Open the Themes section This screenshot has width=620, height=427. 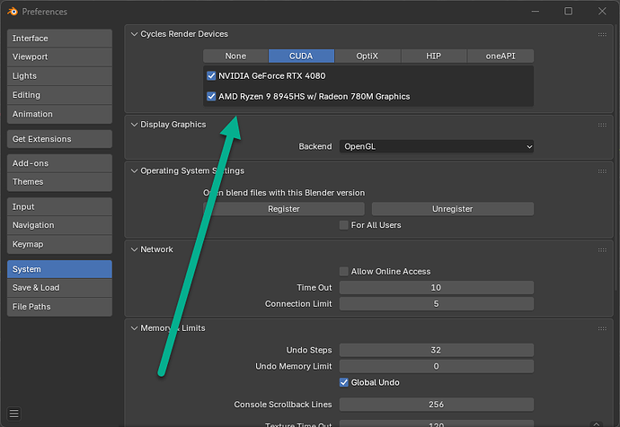point(59,182)
